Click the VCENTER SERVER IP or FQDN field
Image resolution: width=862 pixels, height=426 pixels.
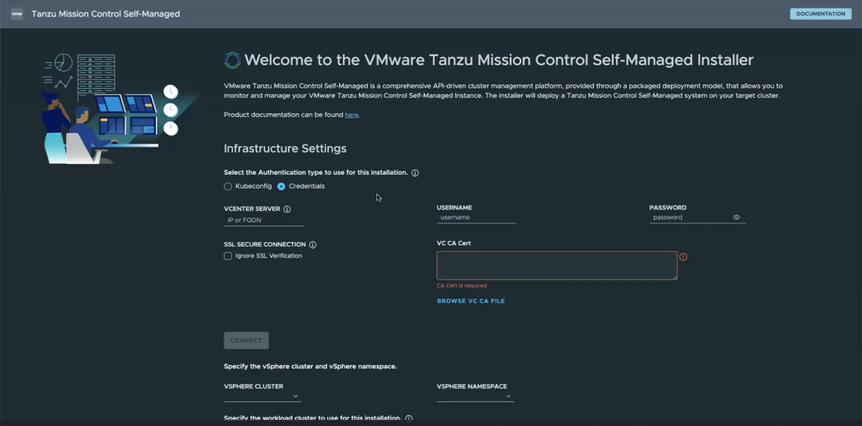point(263,221)
